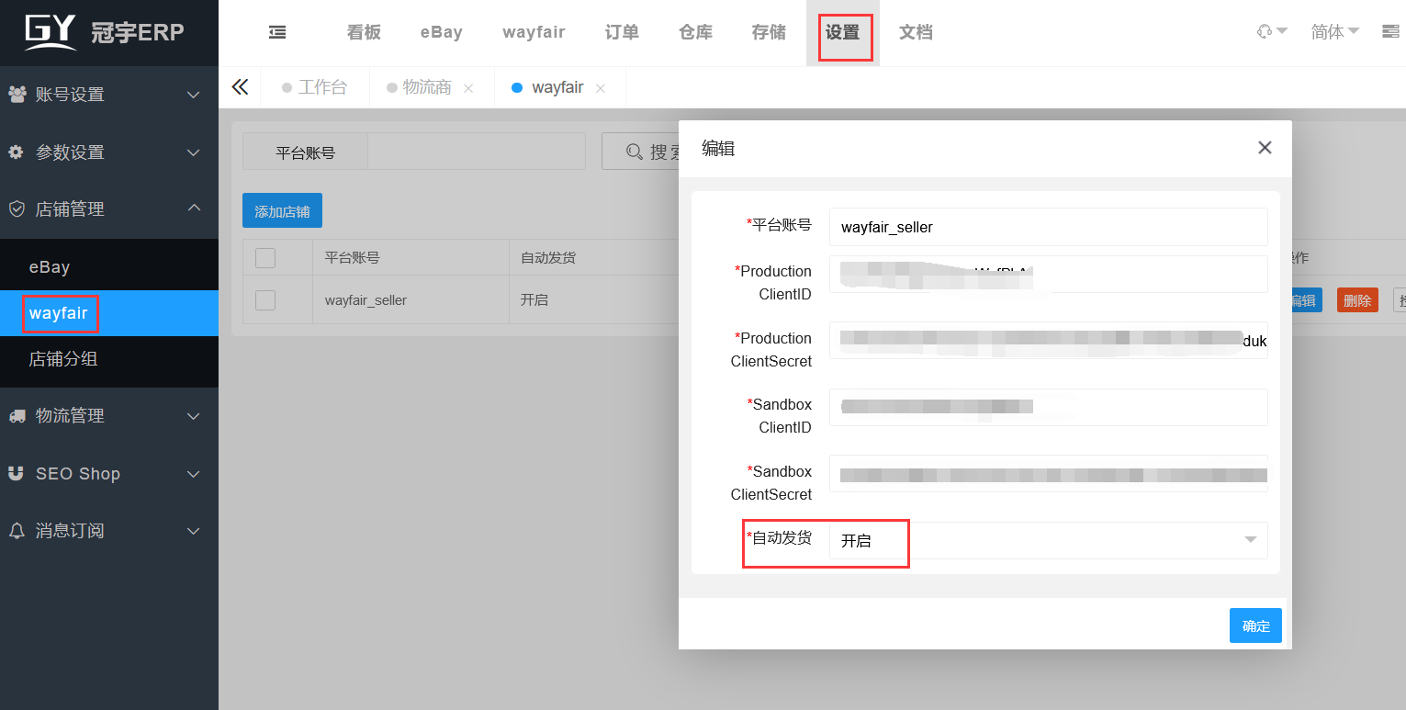Viewport: 1406px width, 710px height.
Task: Check the select-all checkbox in table header
Action: (265, 258)
